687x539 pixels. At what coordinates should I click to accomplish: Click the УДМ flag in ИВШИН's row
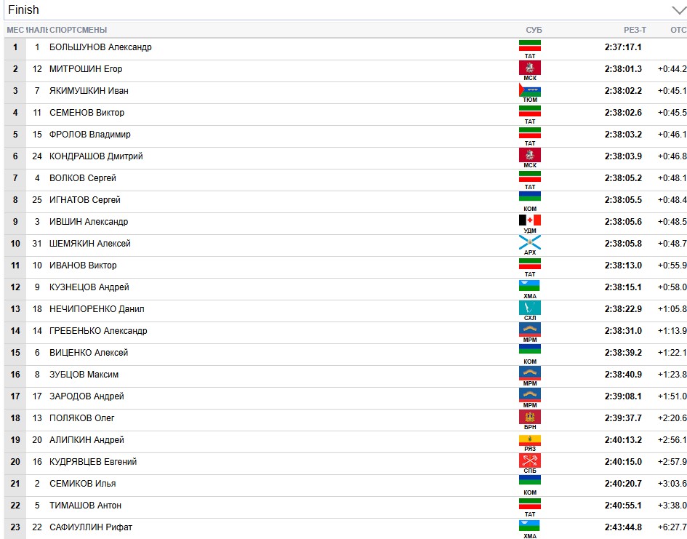tap(529, 220)
